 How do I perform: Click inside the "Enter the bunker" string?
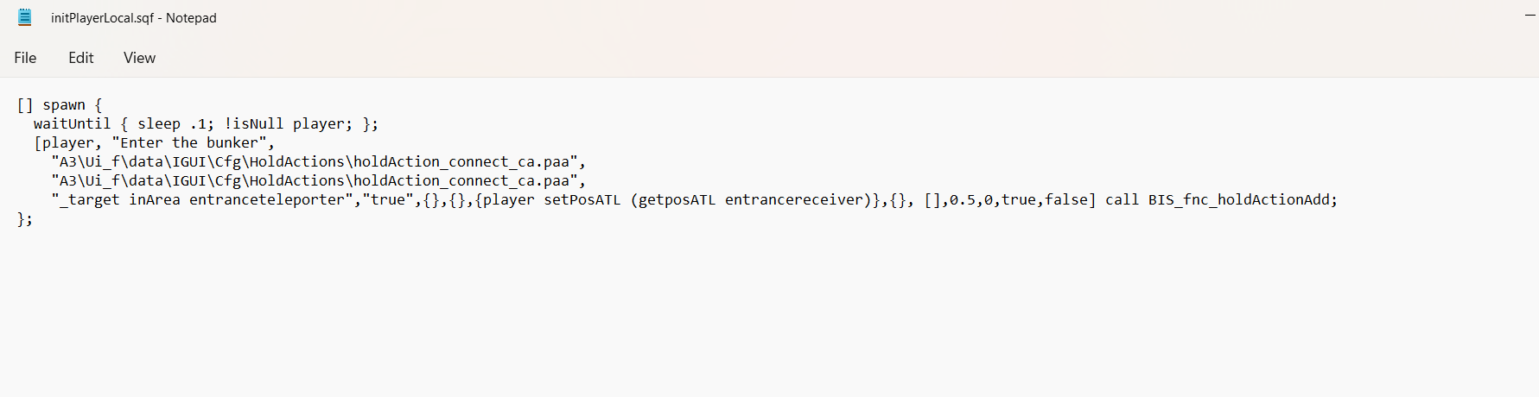pyautogui.click(x=189, y=143)
